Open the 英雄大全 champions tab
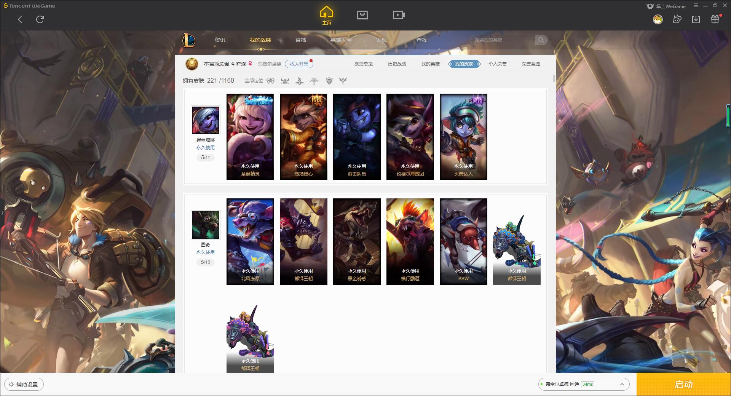The width and height of the screenshot is (731, 396). pos(341,40)
